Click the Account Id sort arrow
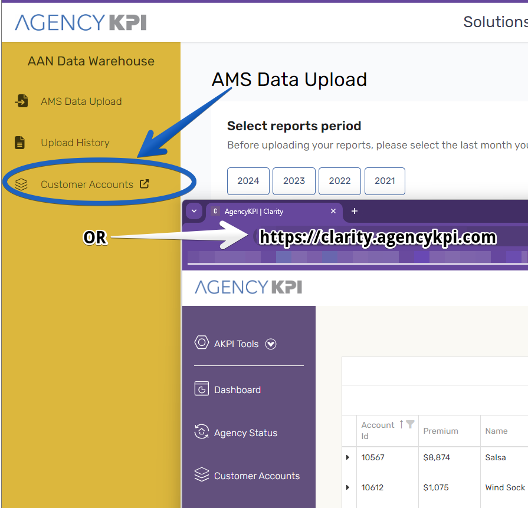This screenshot has height=508, width=528. (x=401, y=424)
